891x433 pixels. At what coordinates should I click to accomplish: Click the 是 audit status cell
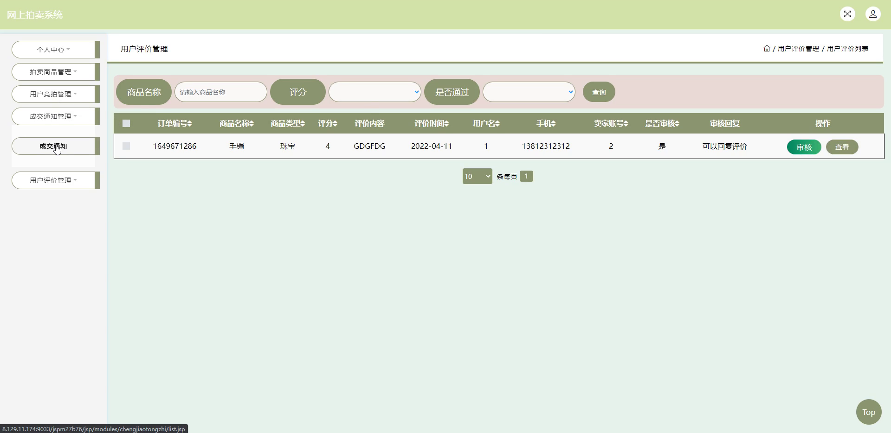pos(662,146)
